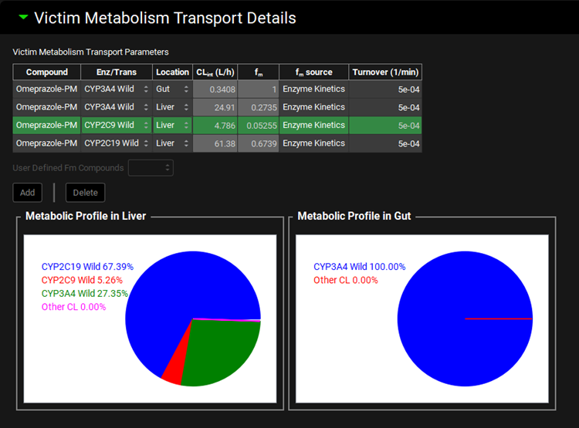579x428 pixels.
Task: Select CLint value 0.3408 cell
Action: [x=215, y=89]
